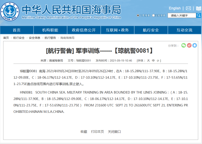Share article via green WeChat icon
202x144 pixels.
pos(184,45)
